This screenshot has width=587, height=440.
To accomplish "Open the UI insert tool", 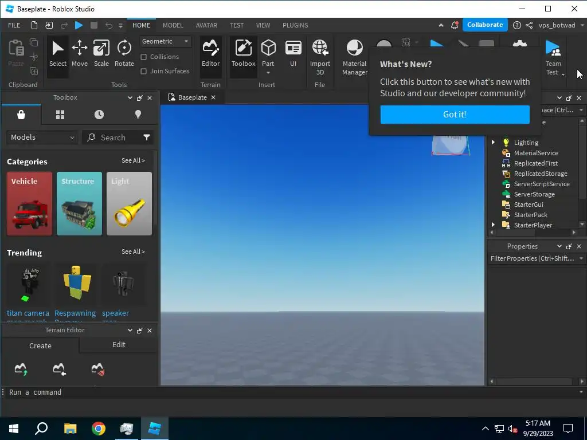I will pos(293,54).
